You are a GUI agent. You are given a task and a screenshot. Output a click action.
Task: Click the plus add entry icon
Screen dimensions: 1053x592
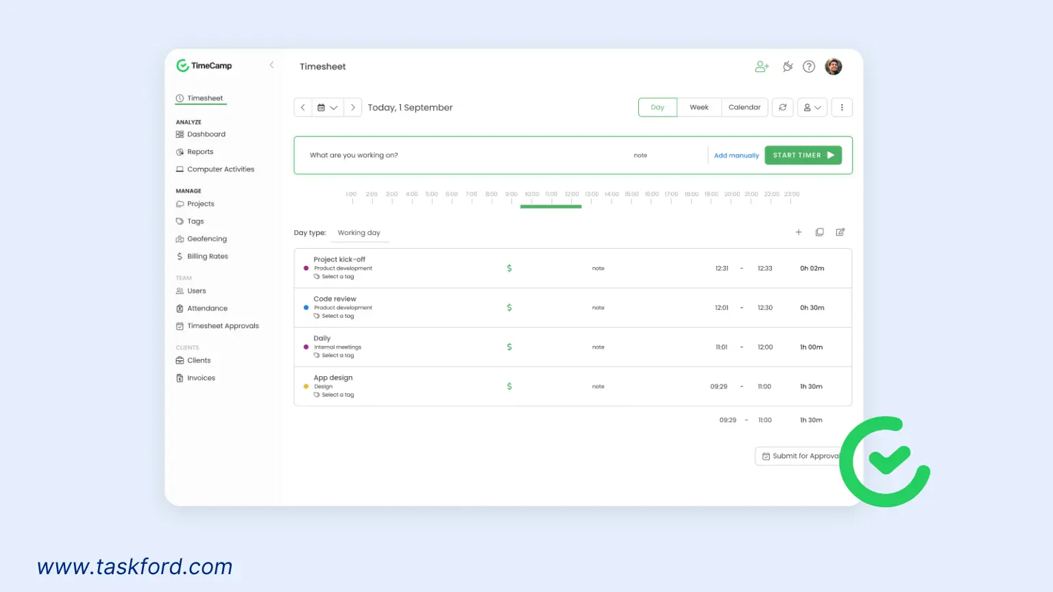tap(799, 232)
